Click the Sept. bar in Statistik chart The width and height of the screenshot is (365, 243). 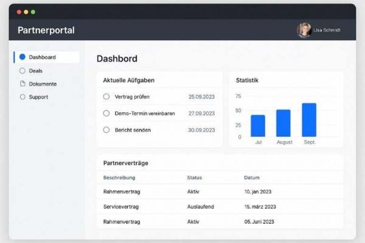pyautogui.click(x=309, y=120)
